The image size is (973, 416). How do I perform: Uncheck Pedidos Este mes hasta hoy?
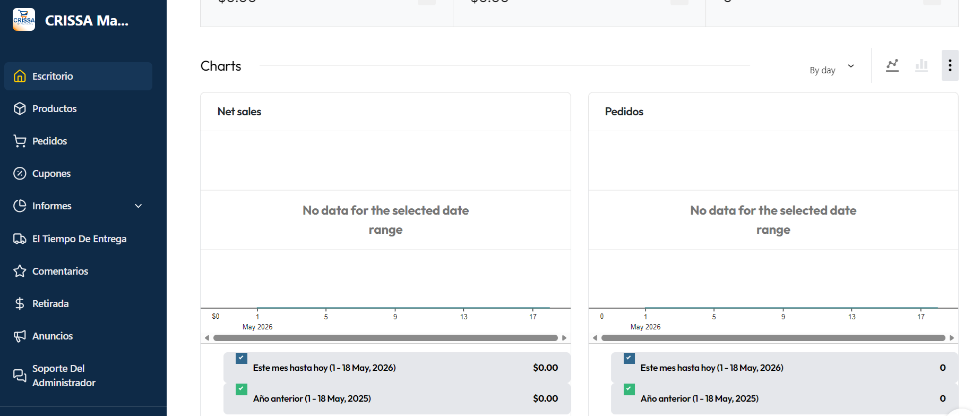coord(629,358)
